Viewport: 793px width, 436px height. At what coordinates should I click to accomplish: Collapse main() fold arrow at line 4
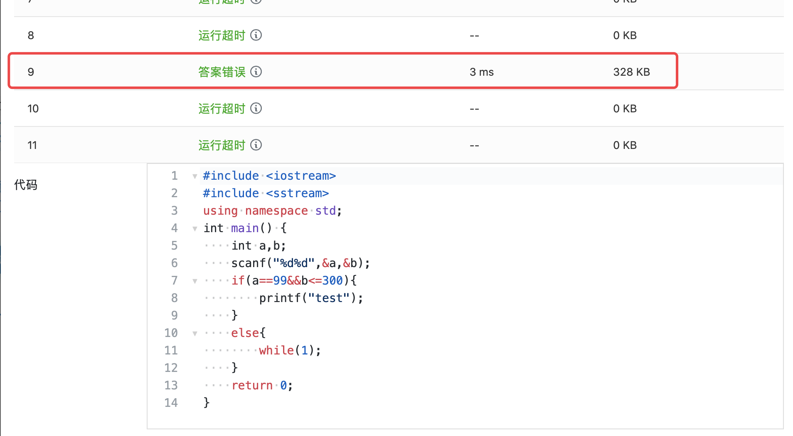coord(195,229)
